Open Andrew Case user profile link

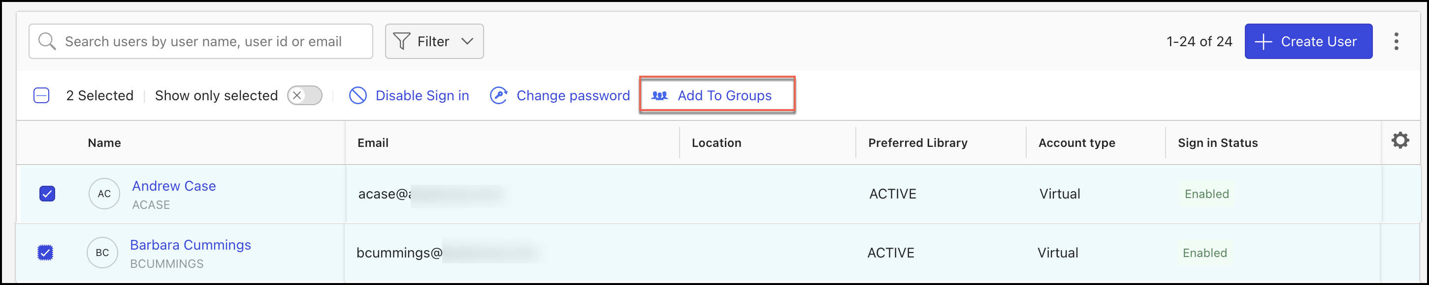tap(174, 186)
